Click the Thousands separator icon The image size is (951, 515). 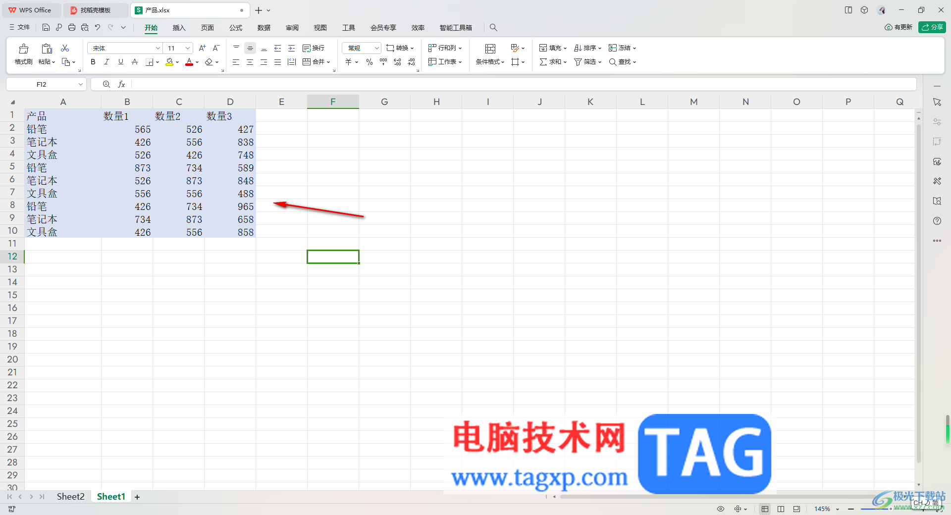[x=383, y=62]
